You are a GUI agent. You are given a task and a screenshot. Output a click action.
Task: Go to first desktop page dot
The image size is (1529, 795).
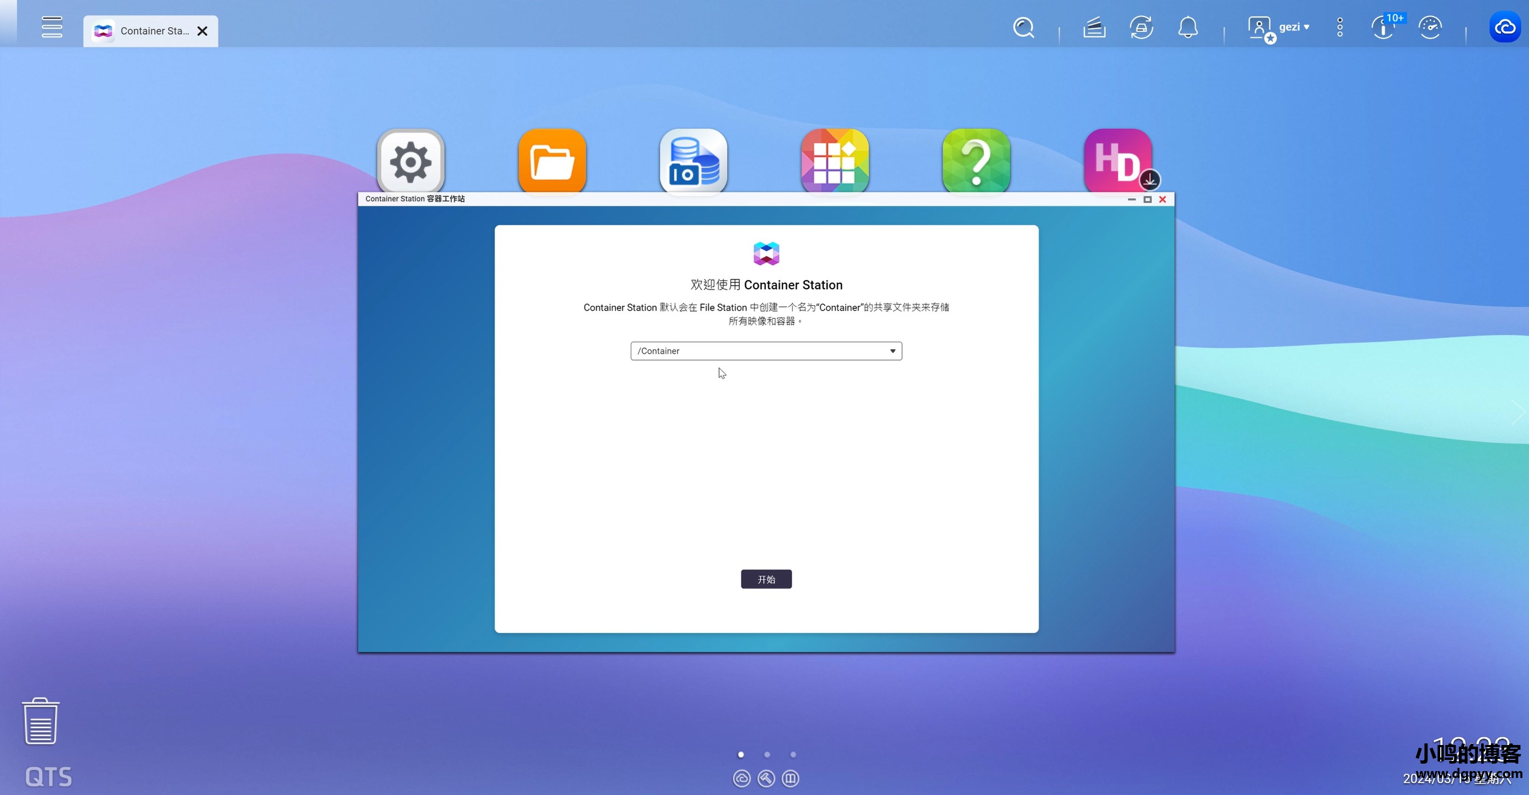click(741, 755)
